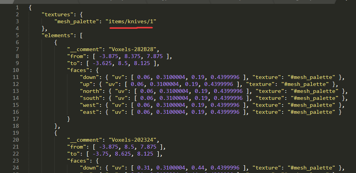Viewport: 356px width, 173px height.
Task: Click the "faces" key on line 23
Action: (78, 161)
